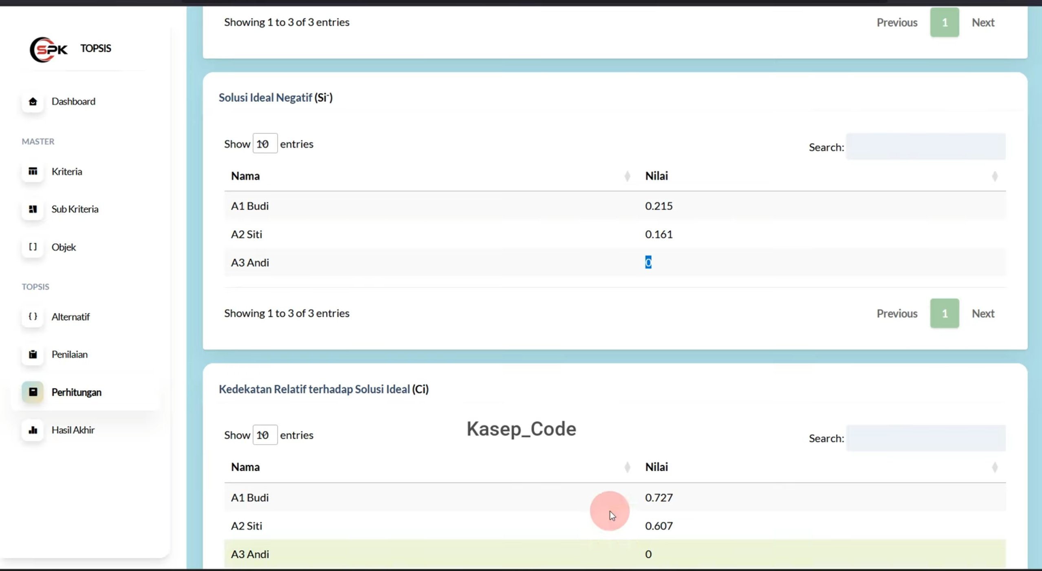Screen dimensions: 1042x571
Task: Open Hasil Akhir menu item
Action: pos(73,430)
